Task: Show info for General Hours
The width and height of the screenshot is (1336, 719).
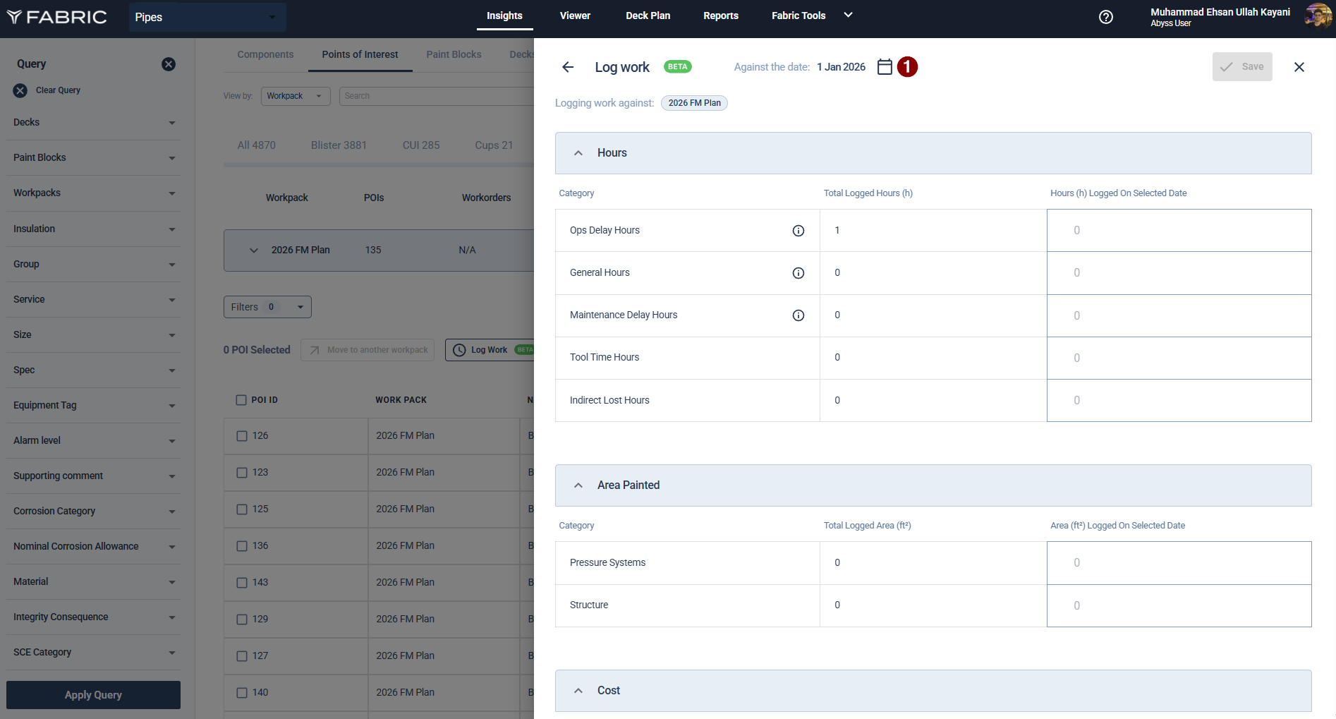Action: [798, 273]
